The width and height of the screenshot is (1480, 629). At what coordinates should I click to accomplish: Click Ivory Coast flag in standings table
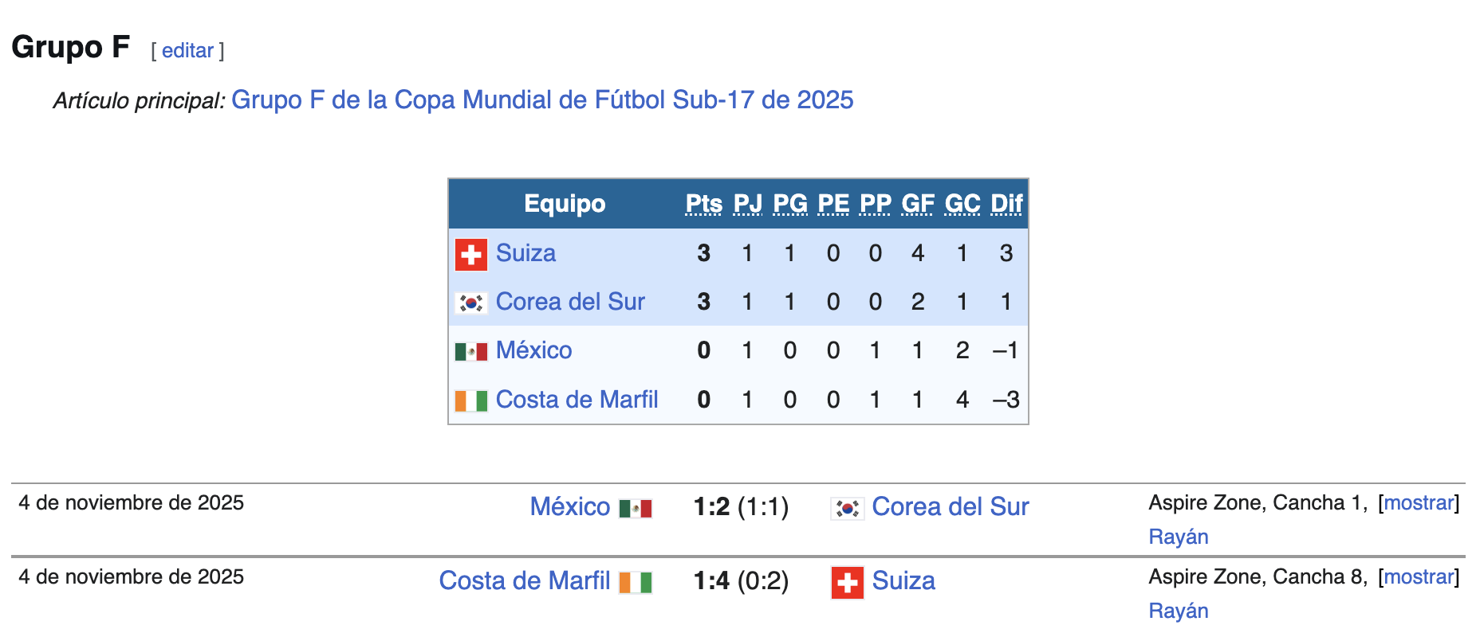click(x=470, y=400)
